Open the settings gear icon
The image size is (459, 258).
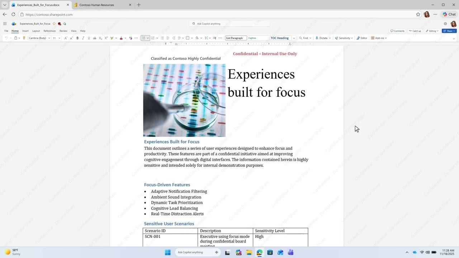tap(445, 24)
